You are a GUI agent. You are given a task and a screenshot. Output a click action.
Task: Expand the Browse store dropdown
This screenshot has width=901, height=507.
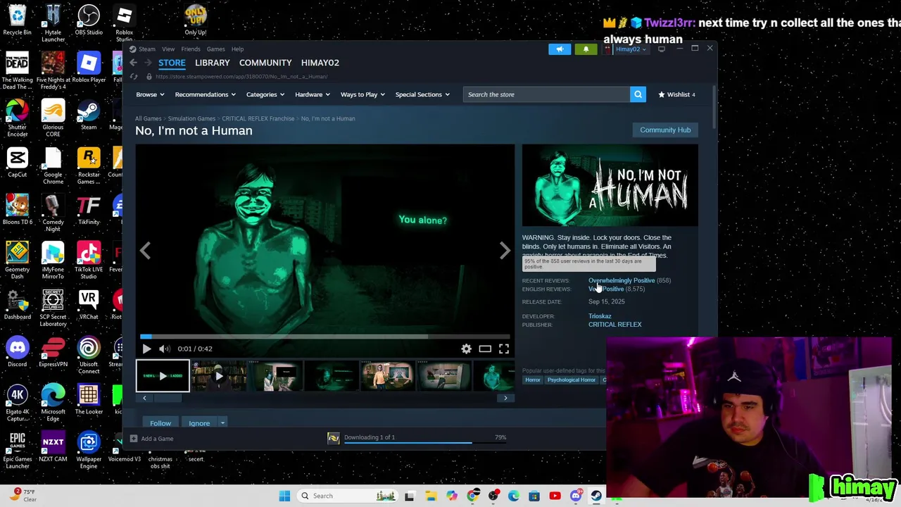150,94
